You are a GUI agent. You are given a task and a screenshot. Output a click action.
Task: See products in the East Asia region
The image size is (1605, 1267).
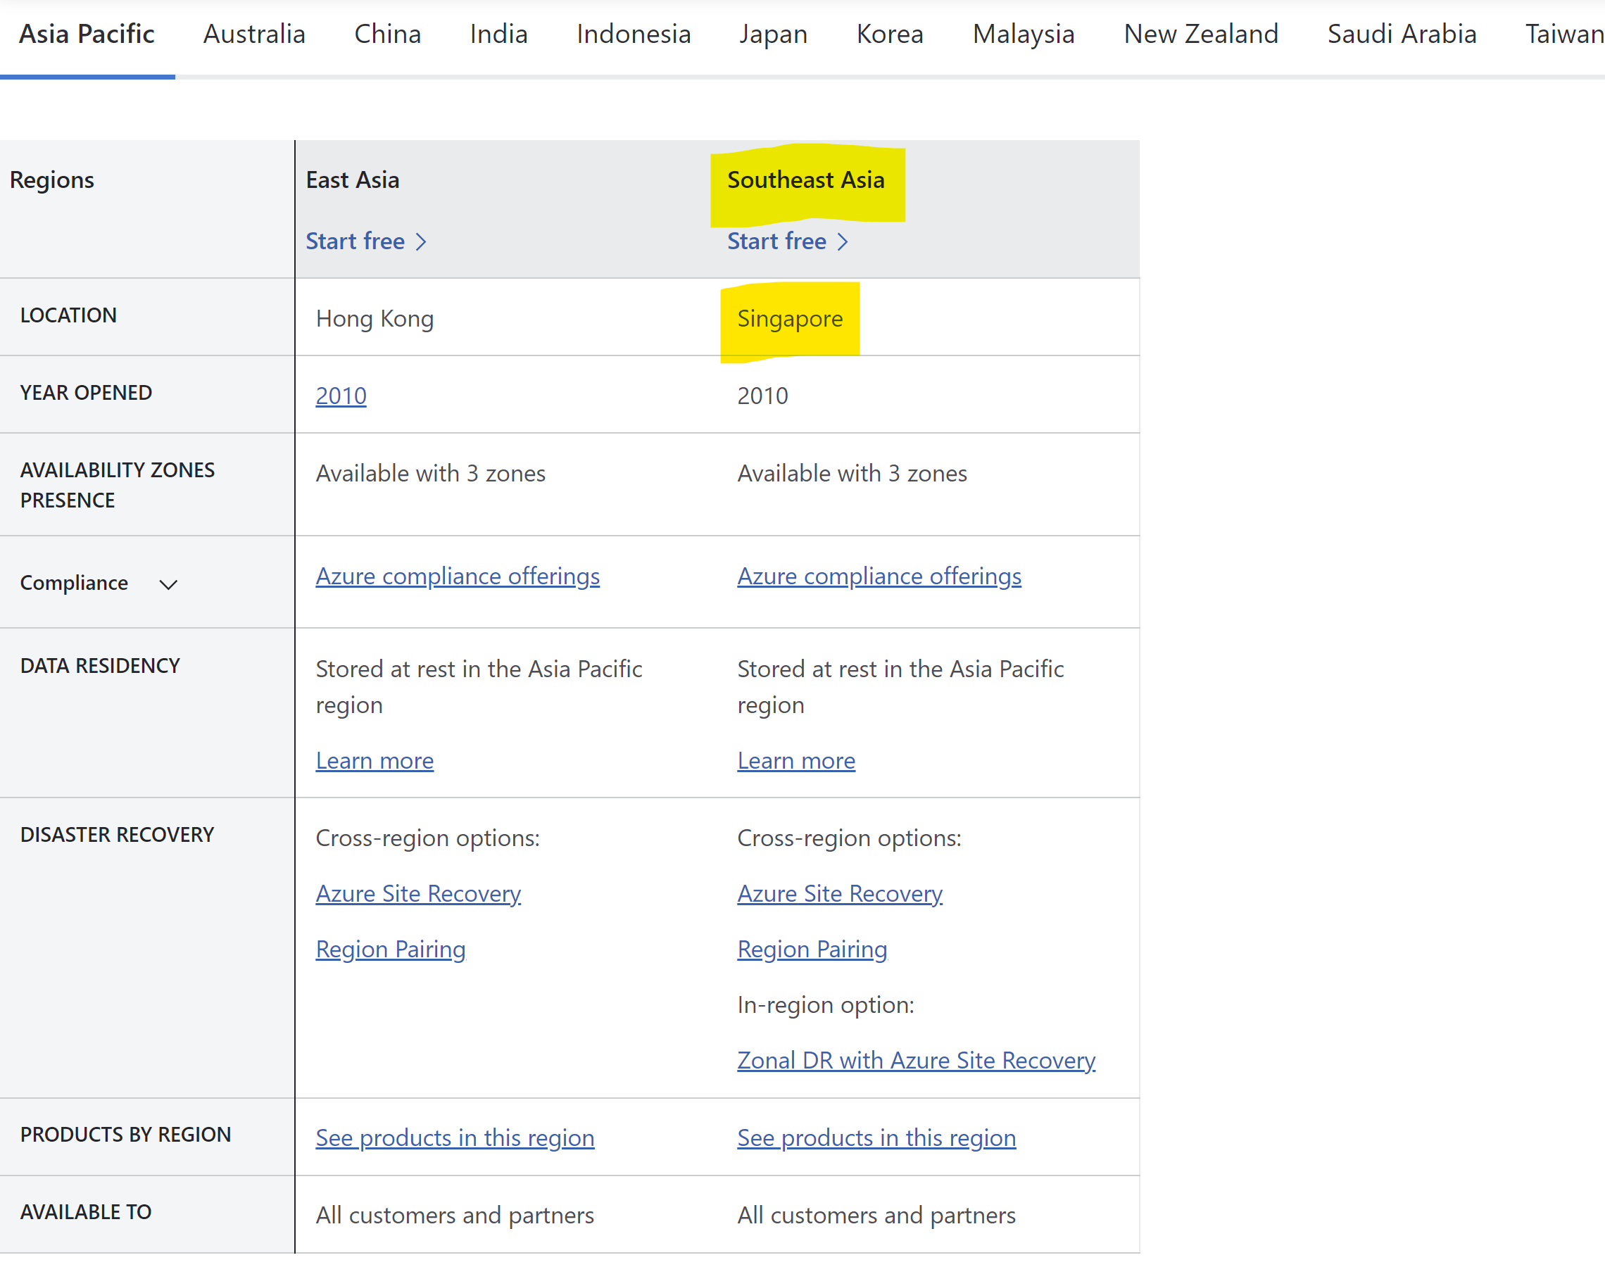coord(454,1137)
